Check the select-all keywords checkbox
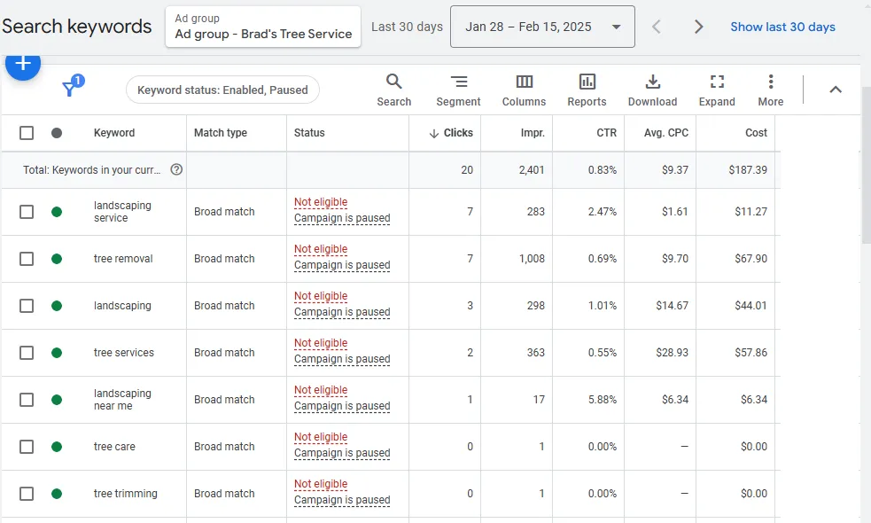This screenshot has height=523, width=871. pyautogui.click(x=26, y=133)
